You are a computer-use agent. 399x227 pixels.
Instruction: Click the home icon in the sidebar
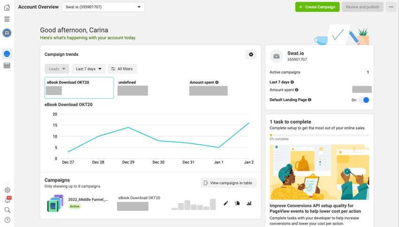pos(7,7)
